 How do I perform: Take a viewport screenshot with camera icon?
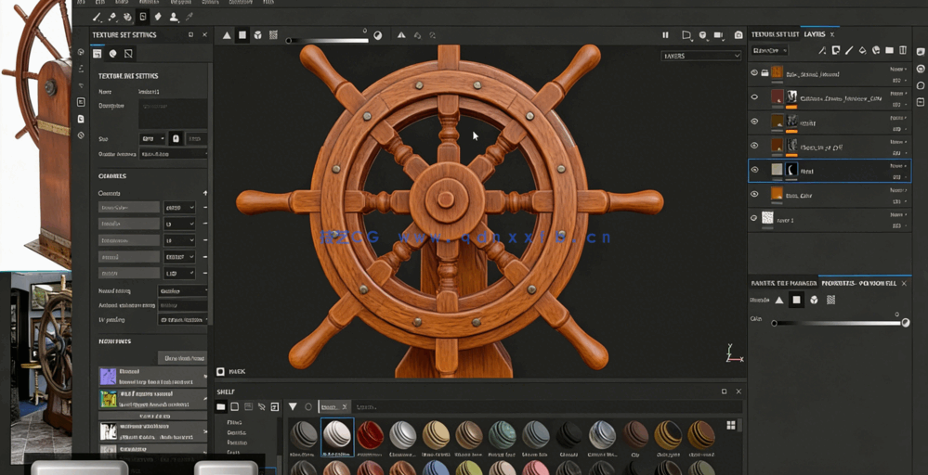coord(738,35)
